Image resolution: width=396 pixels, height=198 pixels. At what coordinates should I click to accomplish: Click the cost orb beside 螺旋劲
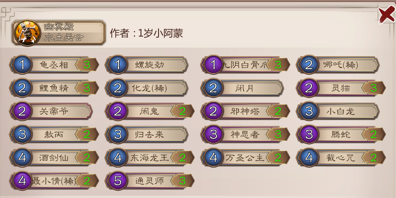[x=118, y=64]
